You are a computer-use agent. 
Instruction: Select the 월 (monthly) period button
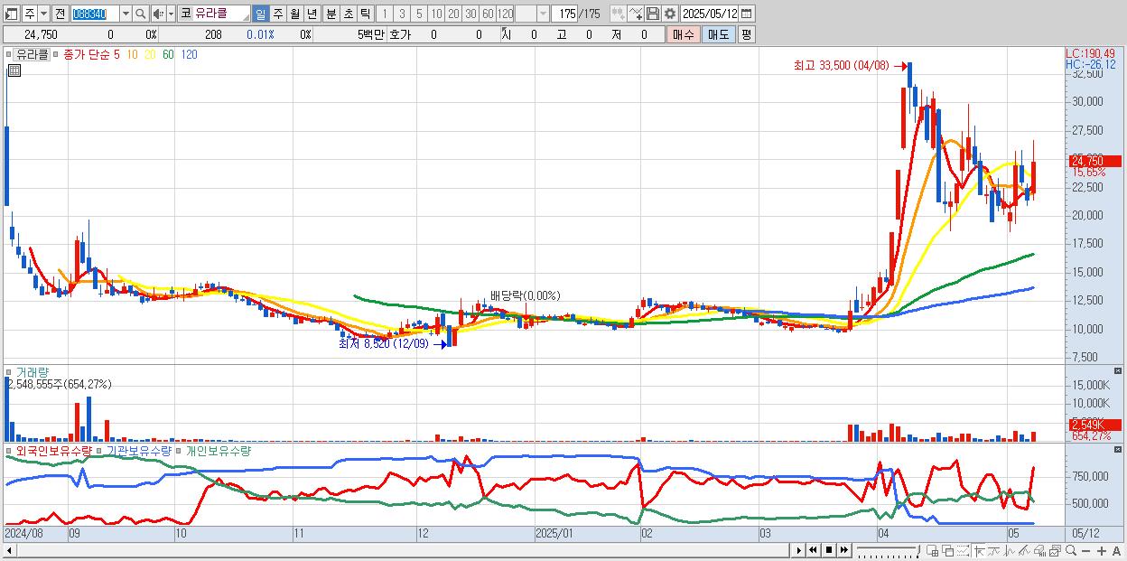[295, 14]
